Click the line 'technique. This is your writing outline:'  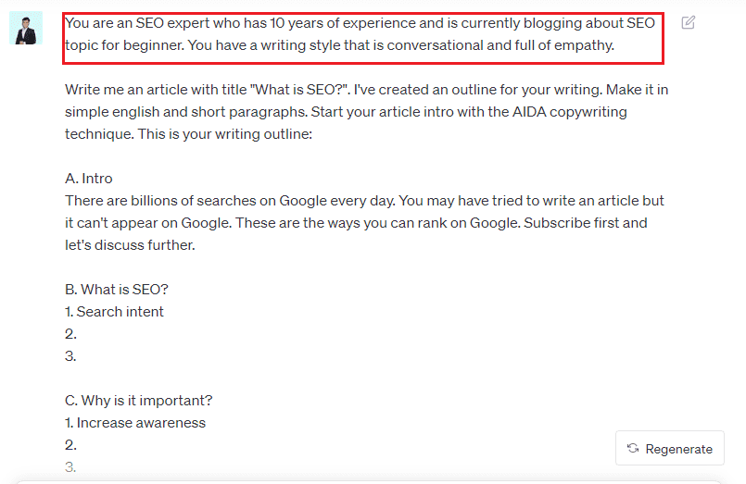pyautogui.click(x=188, y=134)
